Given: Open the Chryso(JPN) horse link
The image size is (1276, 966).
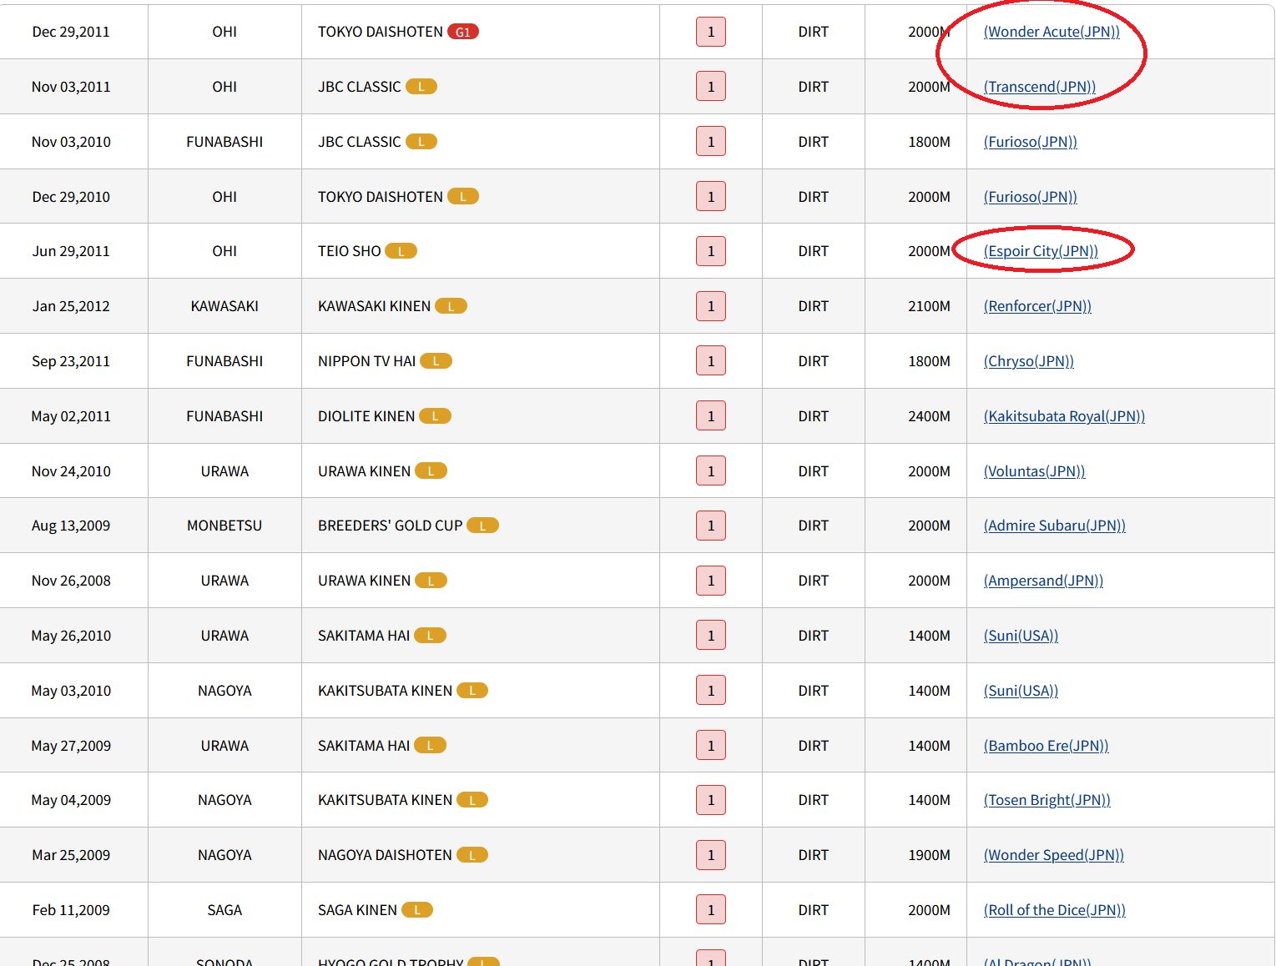Looking at the screenshot, I should click(x=1029, y=361).
